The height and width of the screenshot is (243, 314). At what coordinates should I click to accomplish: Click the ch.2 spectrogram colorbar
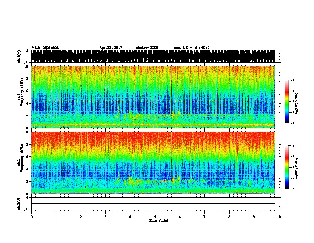click(x=287, y=167)
